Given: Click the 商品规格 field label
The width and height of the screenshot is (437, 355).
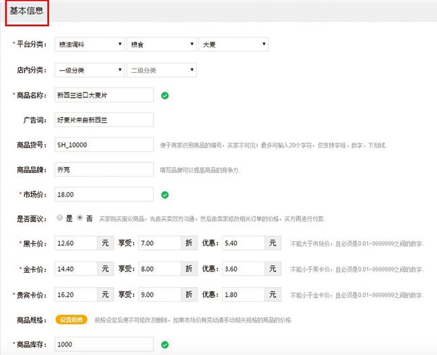Looking at the screenshot, I should [32, 320].
